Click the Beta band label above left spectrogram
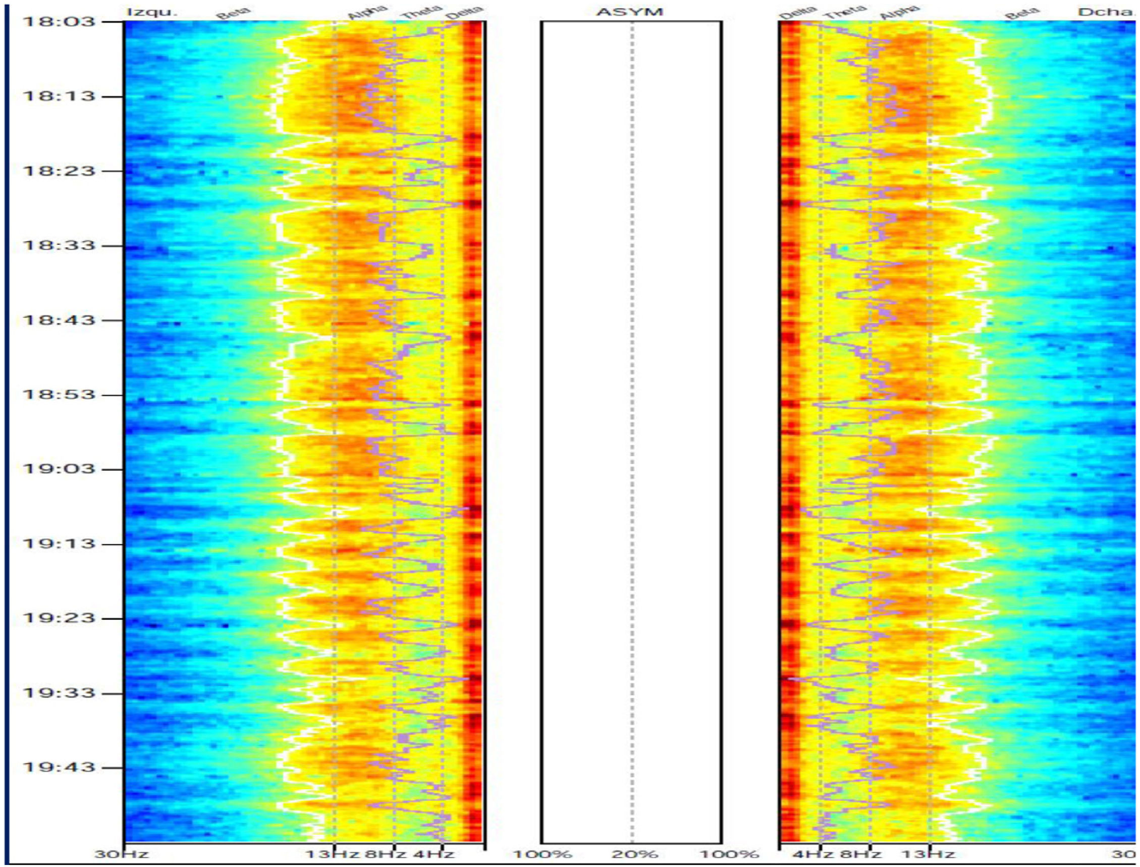 [x=233, y=14]
